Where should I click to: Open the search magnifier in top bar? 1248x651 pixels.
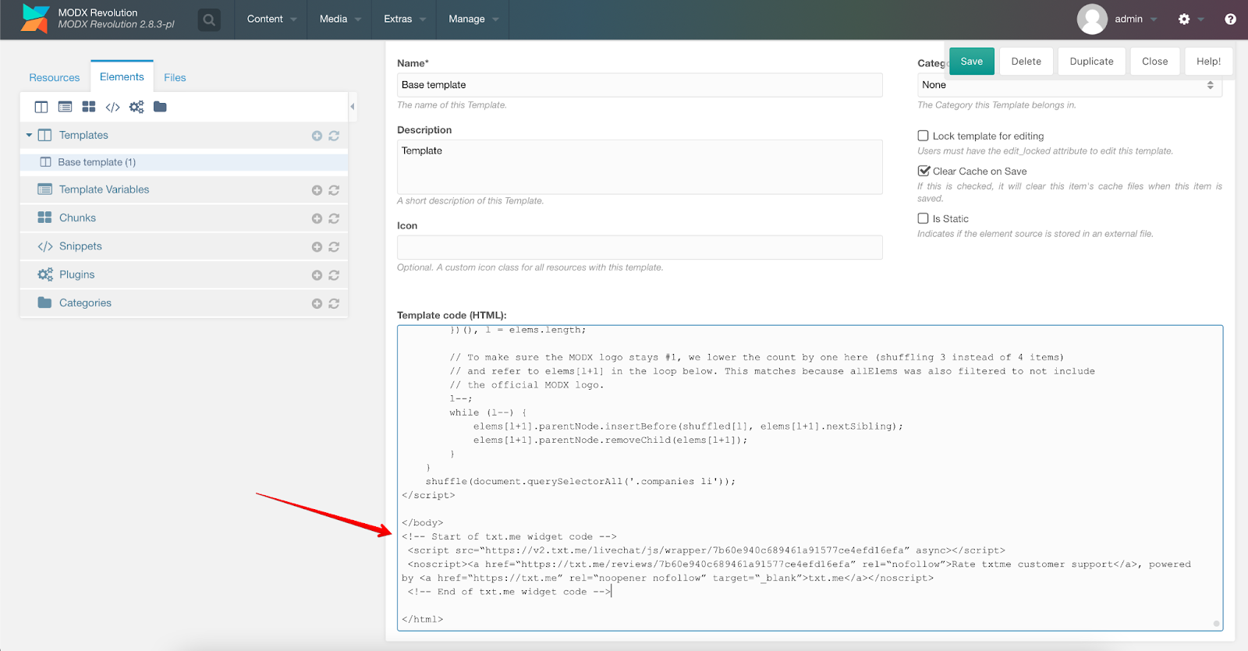click(209, 19)
